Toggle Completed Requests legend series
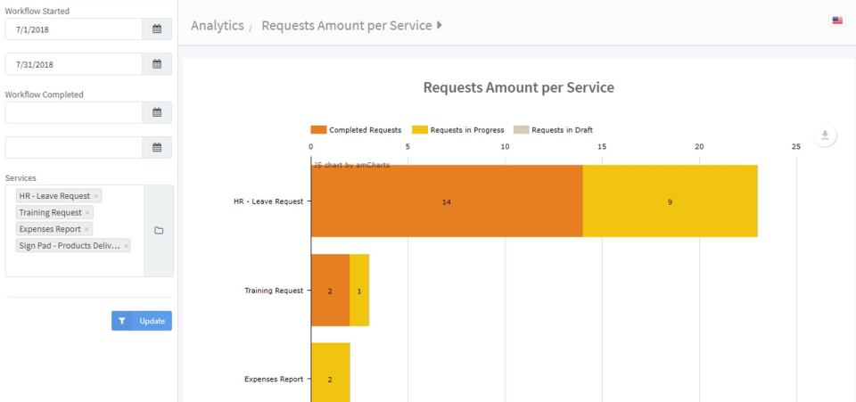The width and height of the screenshot is (856, 402). [356, 130]
